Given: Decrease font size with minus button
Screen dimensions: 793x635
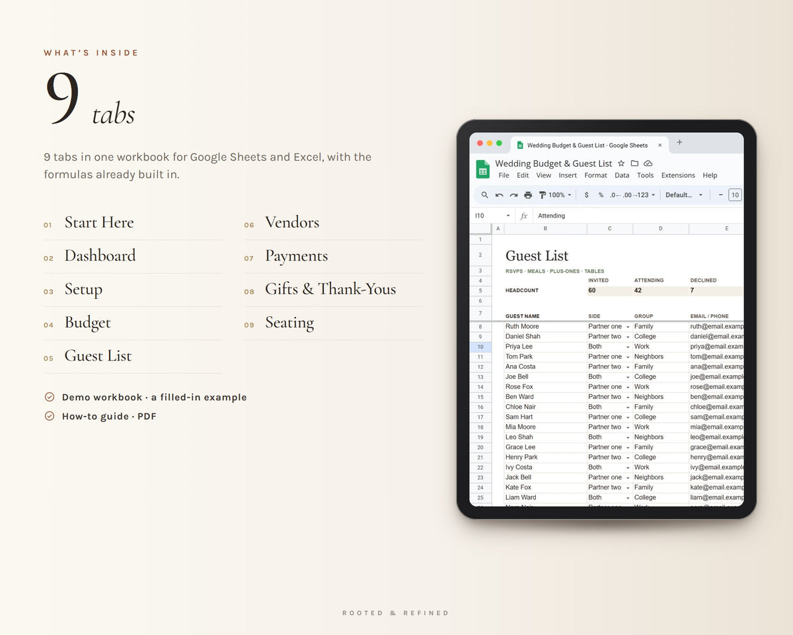Looking at the screenshot, I should pyautogui.click(x=720, y=195).
